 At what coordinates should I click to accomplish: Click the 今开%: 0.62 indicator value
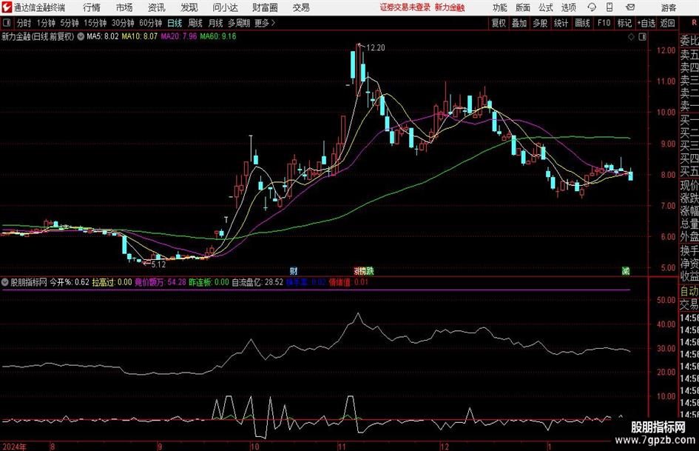(x=69, y=282)
